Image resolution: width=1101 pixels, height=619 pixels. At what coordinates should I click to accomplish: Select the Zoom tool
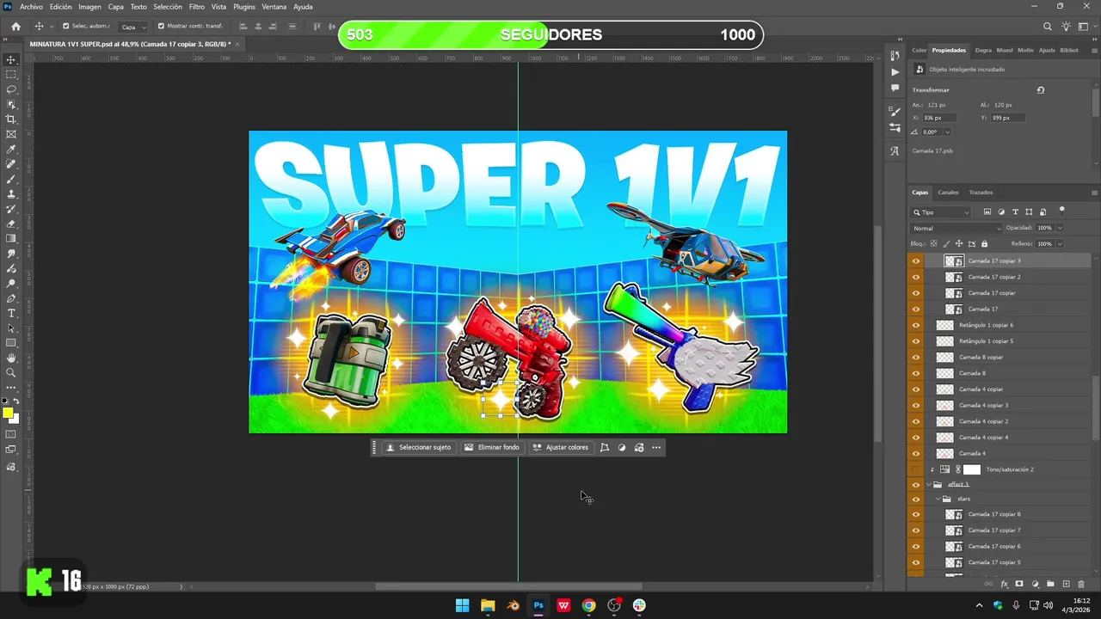(x=11, y=372)
